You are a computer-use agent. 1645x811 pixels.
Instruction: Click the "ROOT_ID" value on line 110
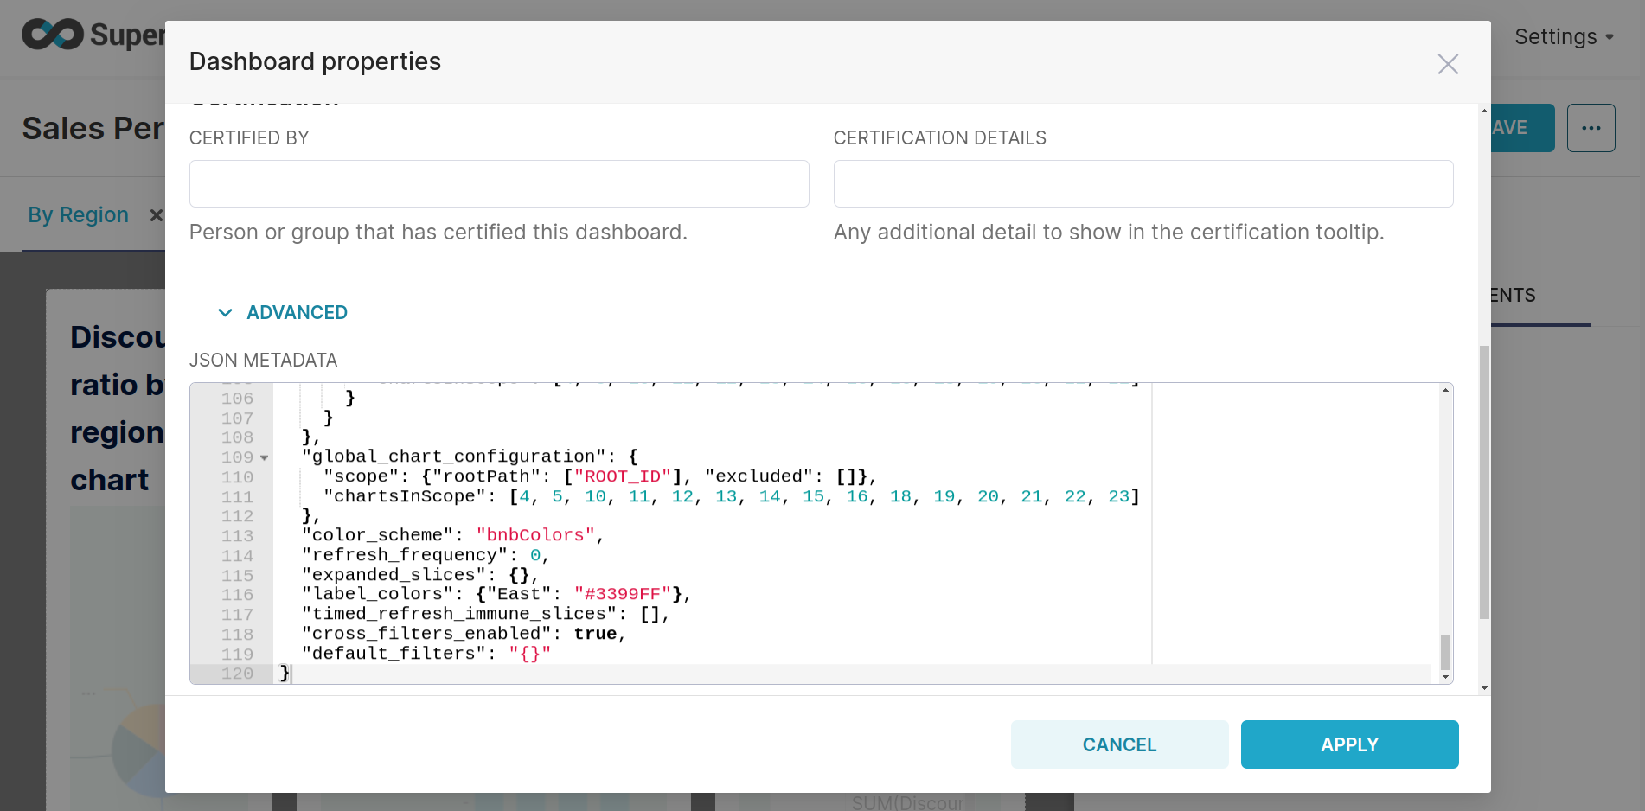click(x=623, y=476)
